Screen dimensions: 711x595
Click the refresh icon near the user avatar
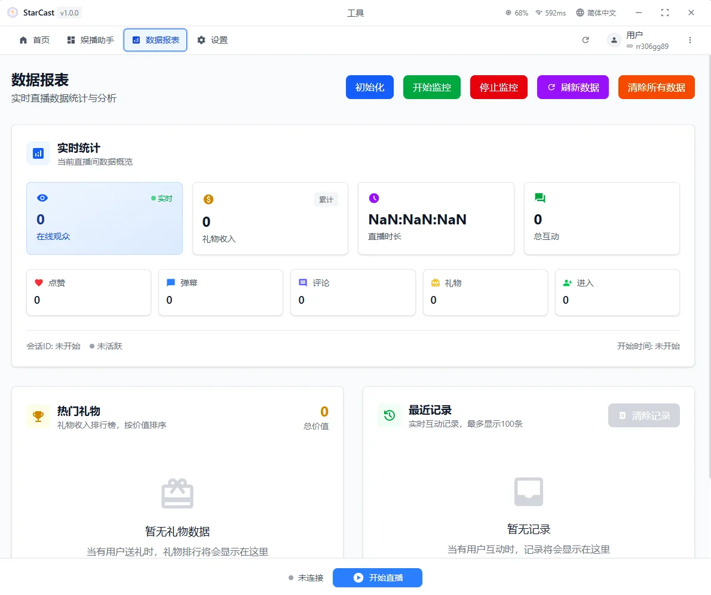[586, 40]
